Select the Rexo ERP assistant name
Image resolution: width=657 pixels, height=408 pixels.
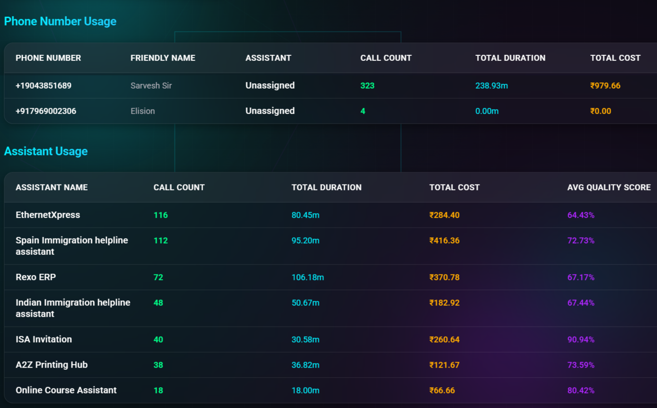click(35, 277)
